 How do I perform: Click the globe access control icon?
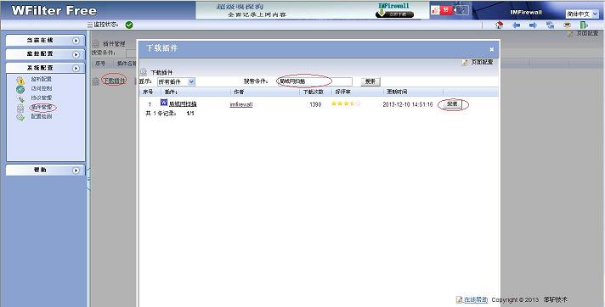(x=20, y=89)
